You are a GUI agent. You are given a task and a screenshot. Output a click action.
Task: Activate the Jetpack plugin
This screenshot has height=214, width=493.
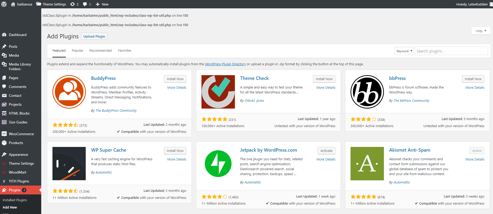coord(326,151)
